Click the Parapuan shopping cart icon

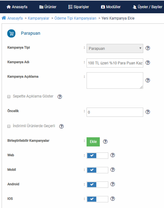click(11, 33)
